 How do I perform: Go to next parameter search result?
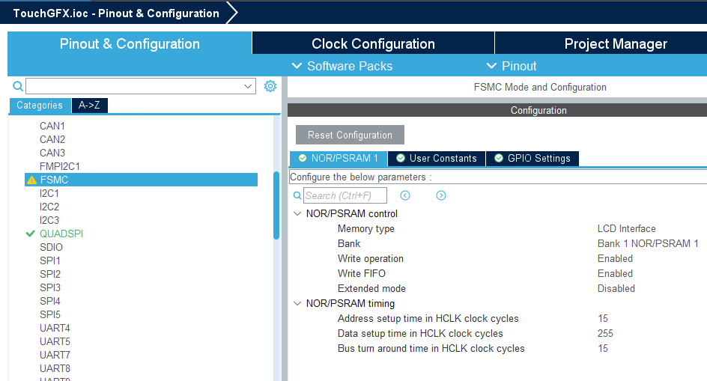pyautogui.click(x=441, y=195)
